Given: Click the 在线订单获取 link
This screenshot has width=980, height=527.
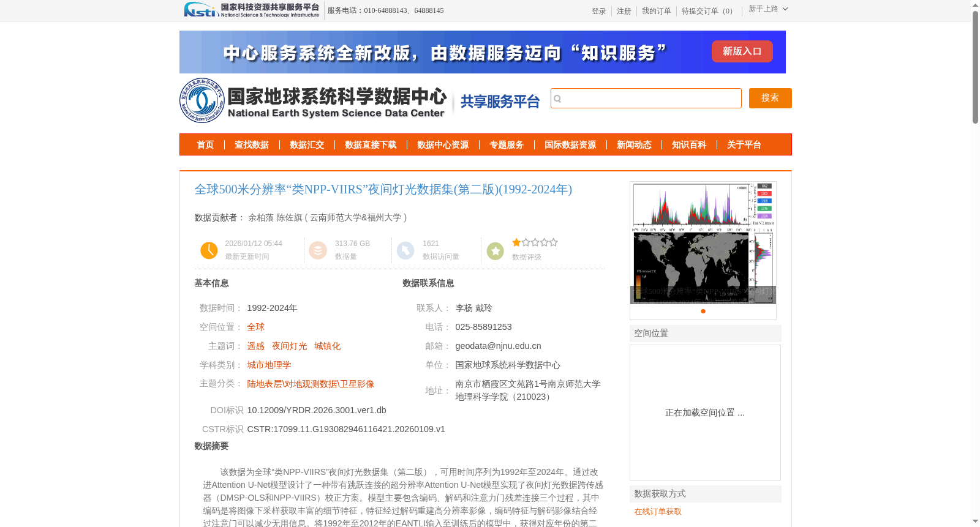Looking at the screenshot, I should (x=658, y=512).
